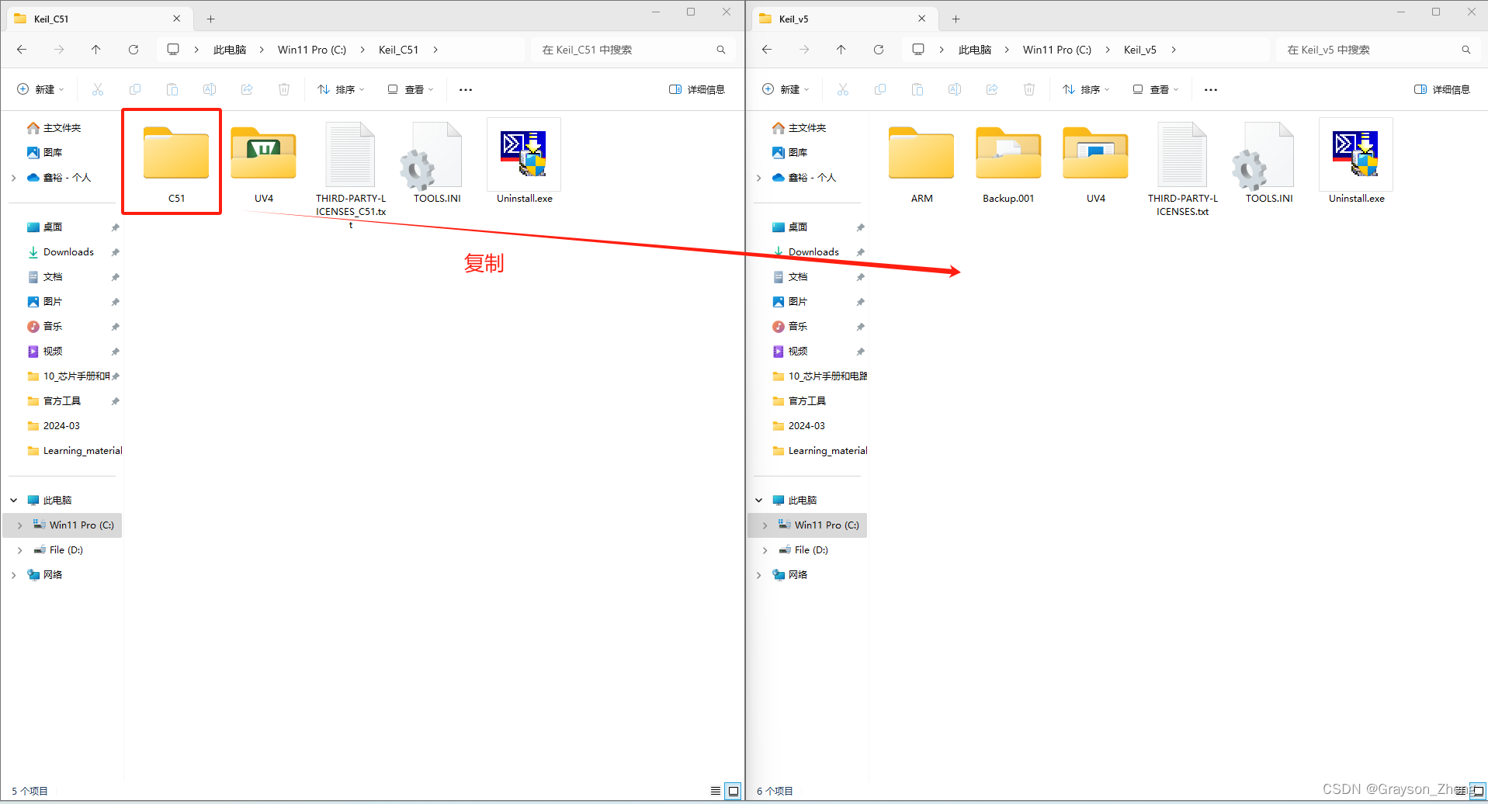Open more options menu in Keil_v5 toolbar
Viewport: 1488px width, 804px height.
[x=1211, y=89]
